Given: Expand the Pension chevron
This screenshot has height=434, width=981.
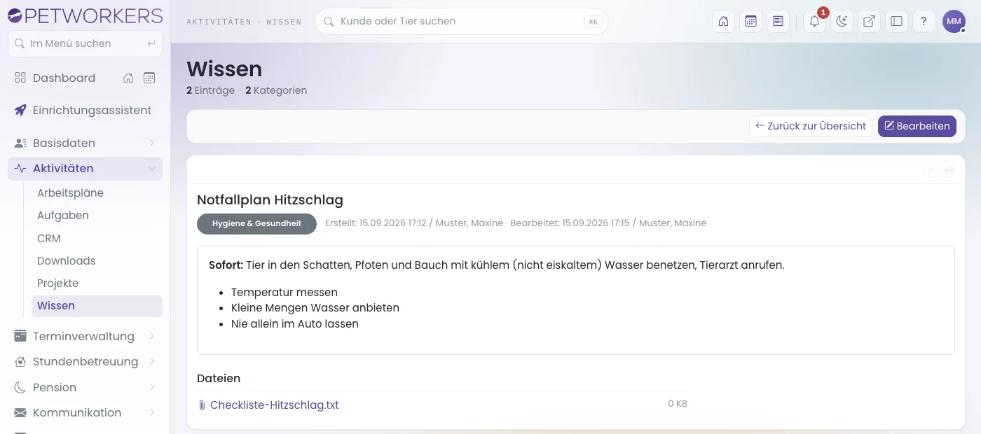Looking at the screenshot, I should click(x=152, y=387).
